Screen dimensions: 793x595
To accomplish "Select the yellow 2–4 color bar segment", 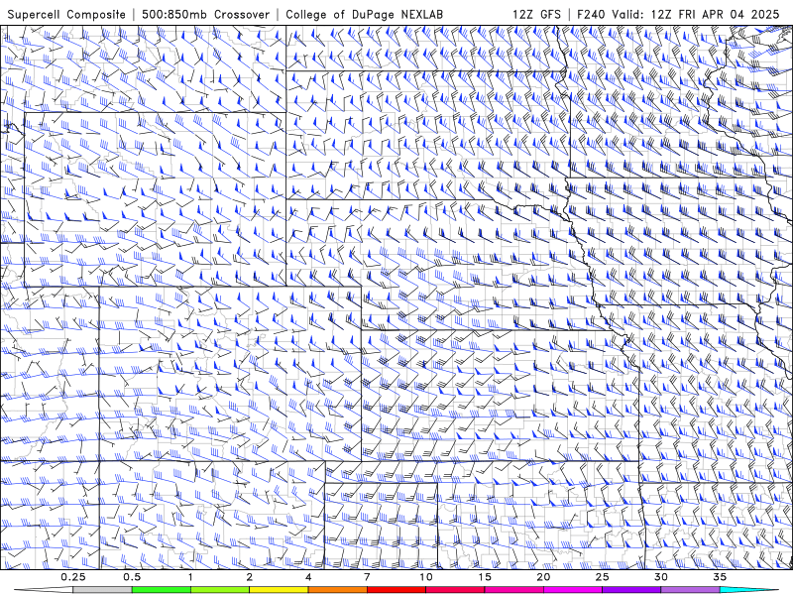I will [279, 590].
